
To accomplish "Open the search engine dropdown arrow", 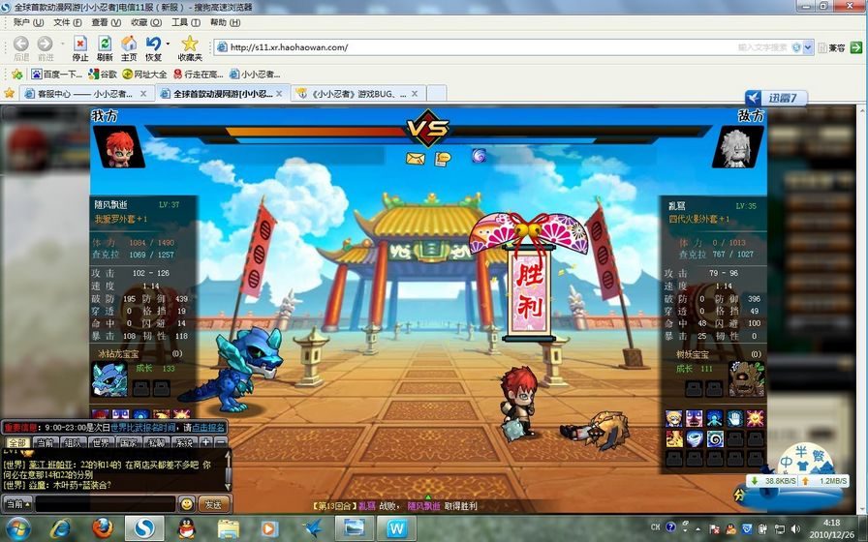I will (808, 47).
